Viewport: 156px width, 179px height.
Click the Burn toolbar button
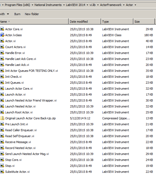click(17, 14)
